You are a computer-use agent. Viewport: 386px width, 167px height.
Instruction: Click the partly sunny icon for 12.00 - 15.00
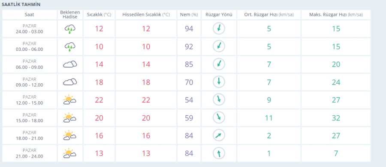[69, 100]
